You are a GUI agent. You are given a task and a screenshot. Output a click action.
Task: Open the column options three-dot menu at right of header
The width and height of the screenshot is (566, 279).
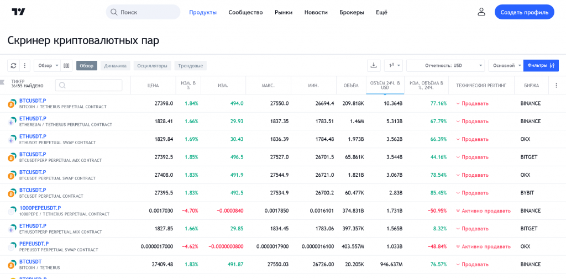(556, 86)
